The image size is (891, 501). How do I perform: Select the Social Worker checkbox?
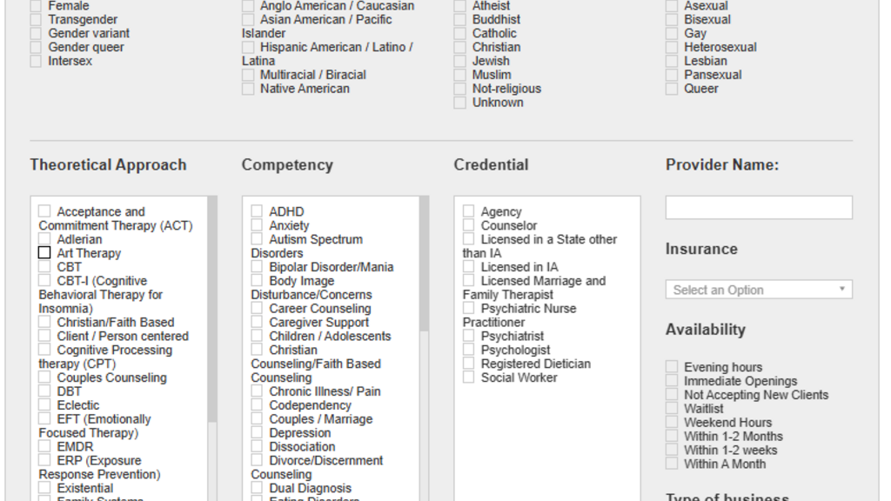click(468, 377)
